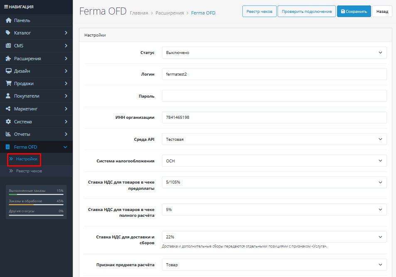Open Реестр чеков in sidebar submenu
Image resolution: width=396 pixels, height=277 pixels.
(29, 171)
